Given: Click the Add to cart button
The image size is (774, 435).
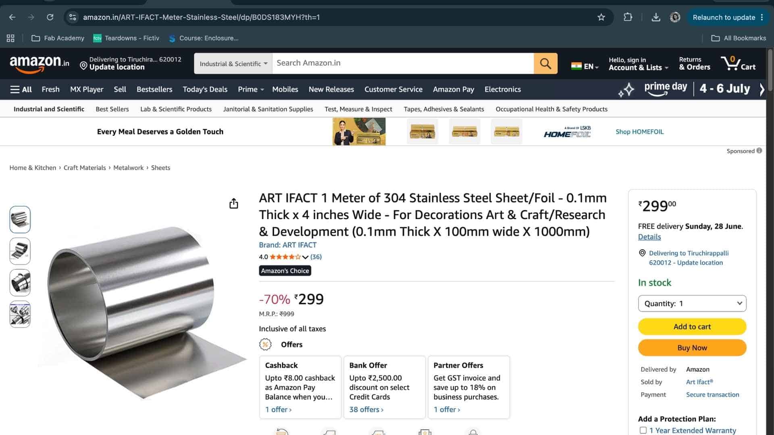Looking at the screenshot, I should point(692,327).
